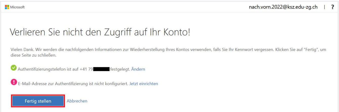Click the +41 79 phone prefix
This screenshot has width=339, height=112.
[86, 69]
